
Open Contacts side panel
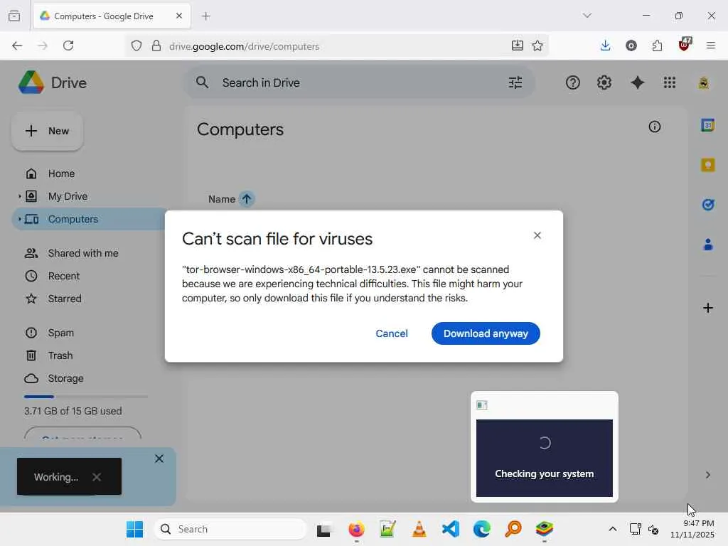click(707, 245)
